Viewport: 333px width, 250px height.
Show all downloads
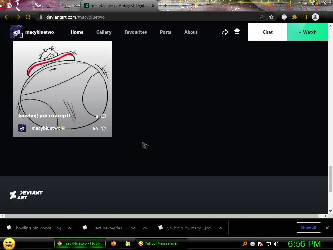click(x=308, y=228)
